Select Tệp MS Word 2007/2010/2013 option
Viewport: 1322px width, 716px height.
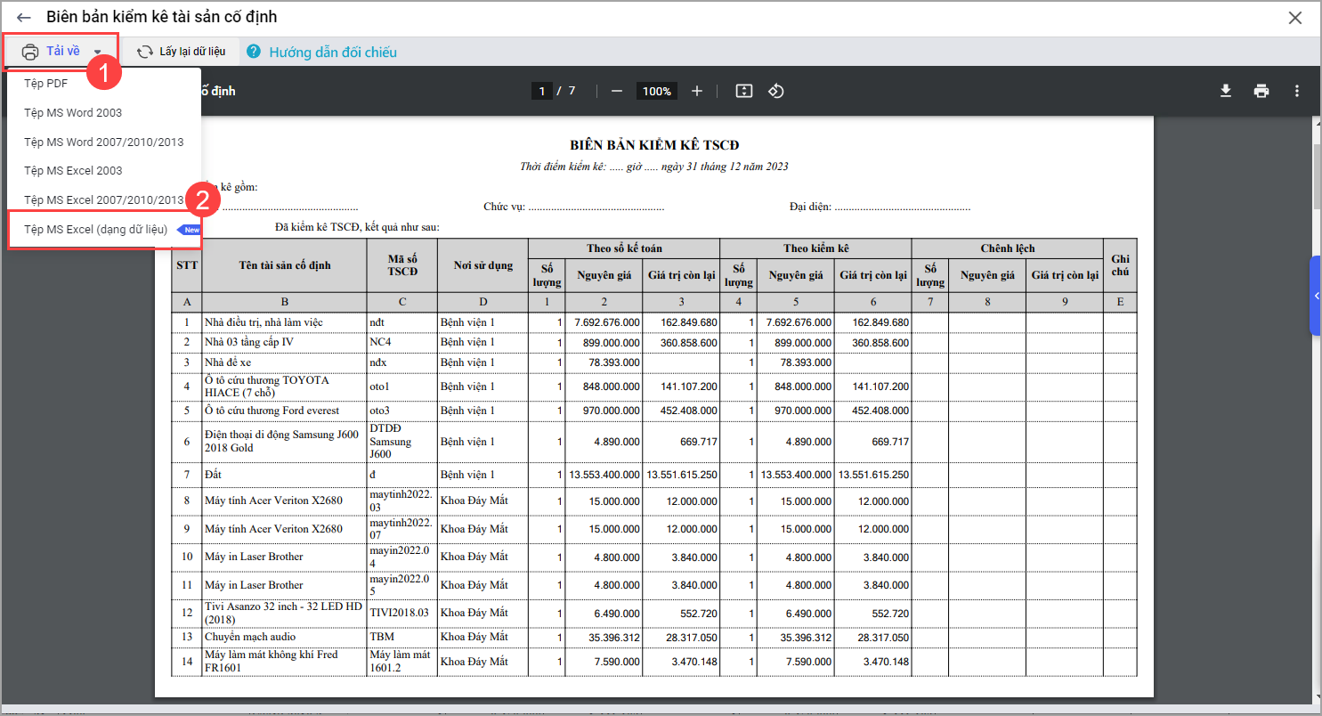tap(103, 142)
